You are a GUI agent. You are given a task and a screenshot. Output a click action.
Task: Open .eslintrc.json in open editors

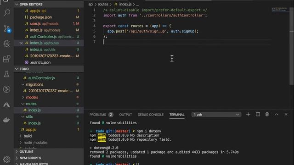click(49, 62)
